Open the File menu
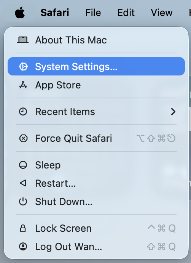The image size is (191, 263). coord(93,13)
